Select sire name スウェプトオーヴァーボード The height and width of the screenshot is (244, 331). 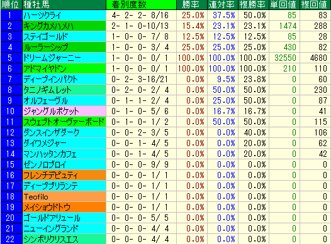(x=64, y=122)
